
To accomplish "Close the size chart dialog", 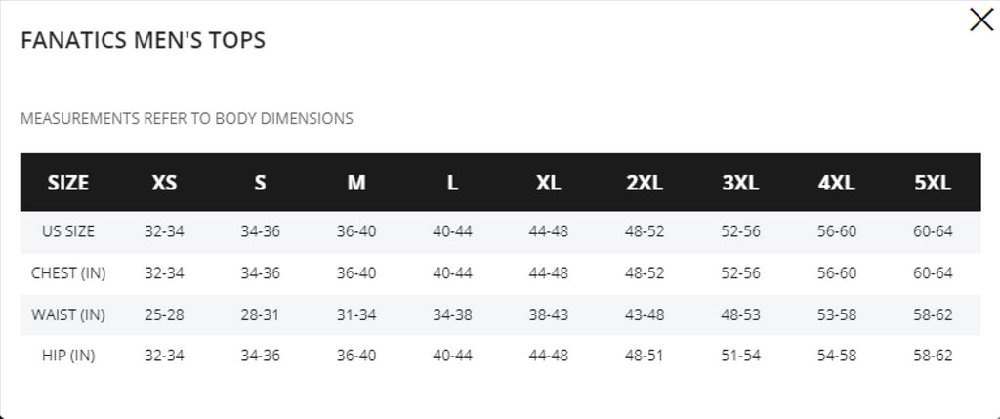I will [x=981, y=20].
